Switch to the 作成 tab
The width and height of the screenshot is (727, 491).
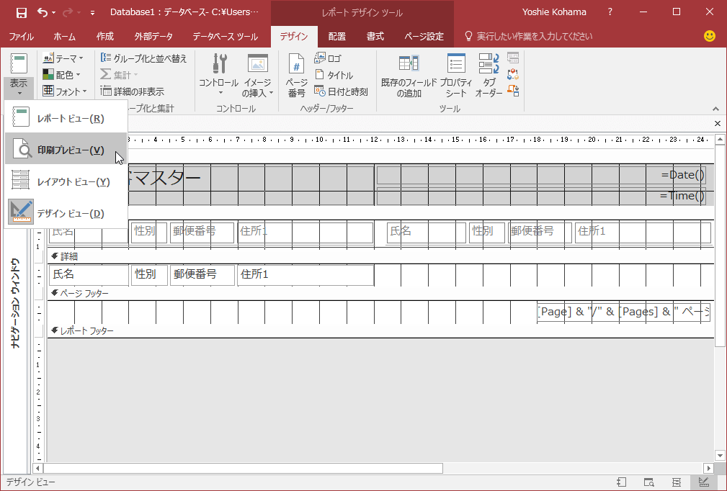pyautogui.click(x=104, y=37)
